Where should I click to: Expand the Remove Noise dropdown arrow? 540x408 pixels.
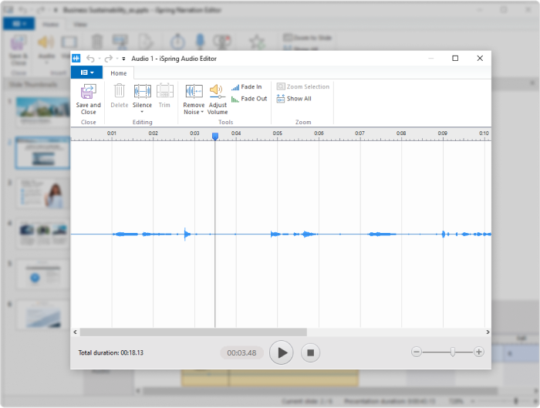coord(202,112)
